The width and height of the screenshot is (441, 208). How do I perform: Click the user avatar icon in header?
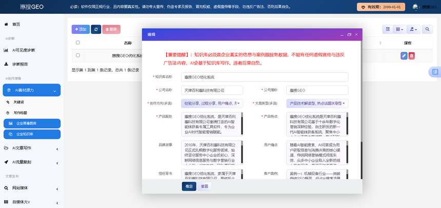click(x=415, y=7)
